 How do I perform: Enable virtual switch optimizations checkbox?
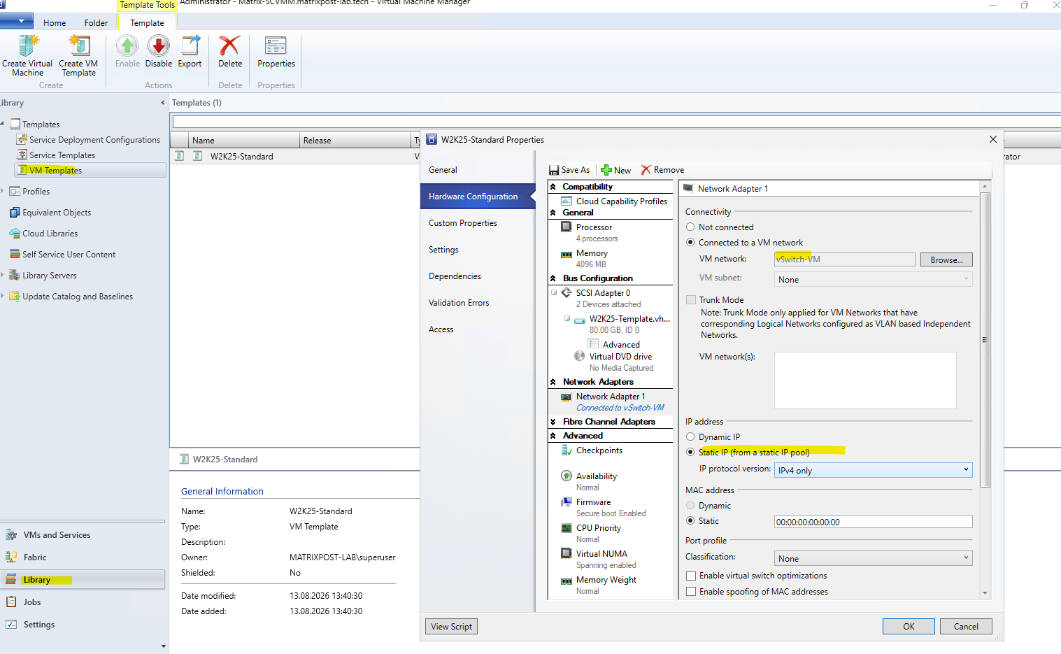(x=691, y=576)
